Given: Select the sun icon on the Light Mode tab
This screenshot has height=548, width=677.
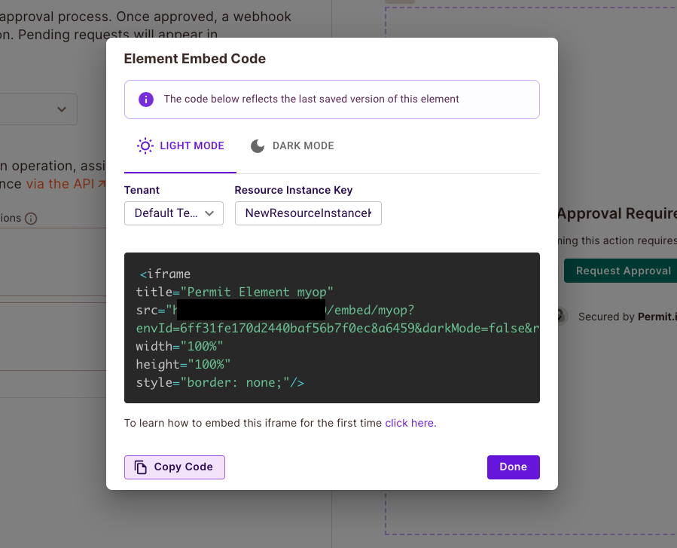Looking at the screenshot, I should (x=146, y=145).
